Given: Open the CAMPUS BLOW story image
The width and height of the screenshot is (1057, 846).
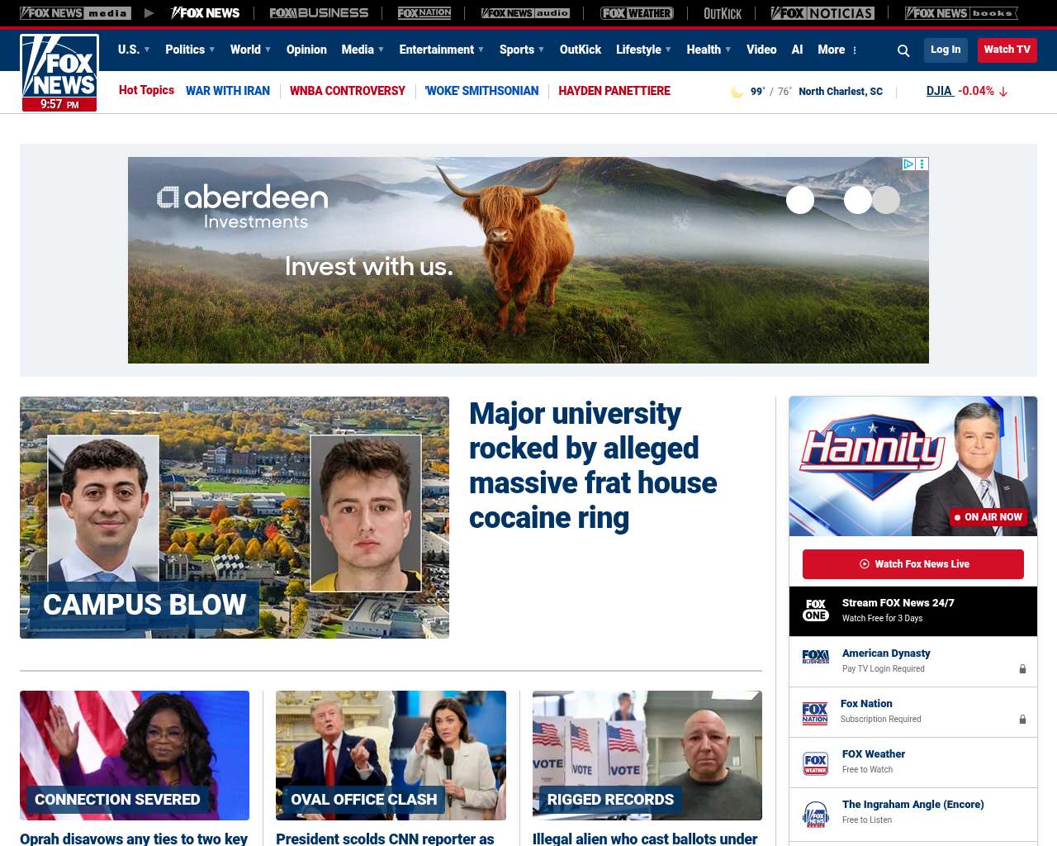Looking at the screenshot, I should [235, 517].
